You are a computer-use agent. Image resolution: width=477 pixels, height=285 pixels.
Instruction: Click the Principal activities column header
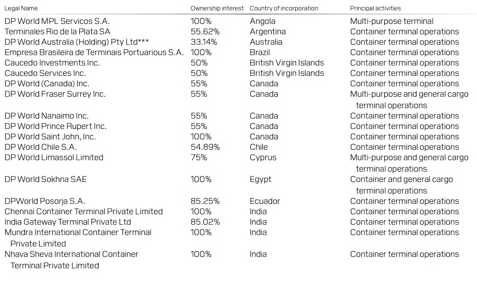375,8
